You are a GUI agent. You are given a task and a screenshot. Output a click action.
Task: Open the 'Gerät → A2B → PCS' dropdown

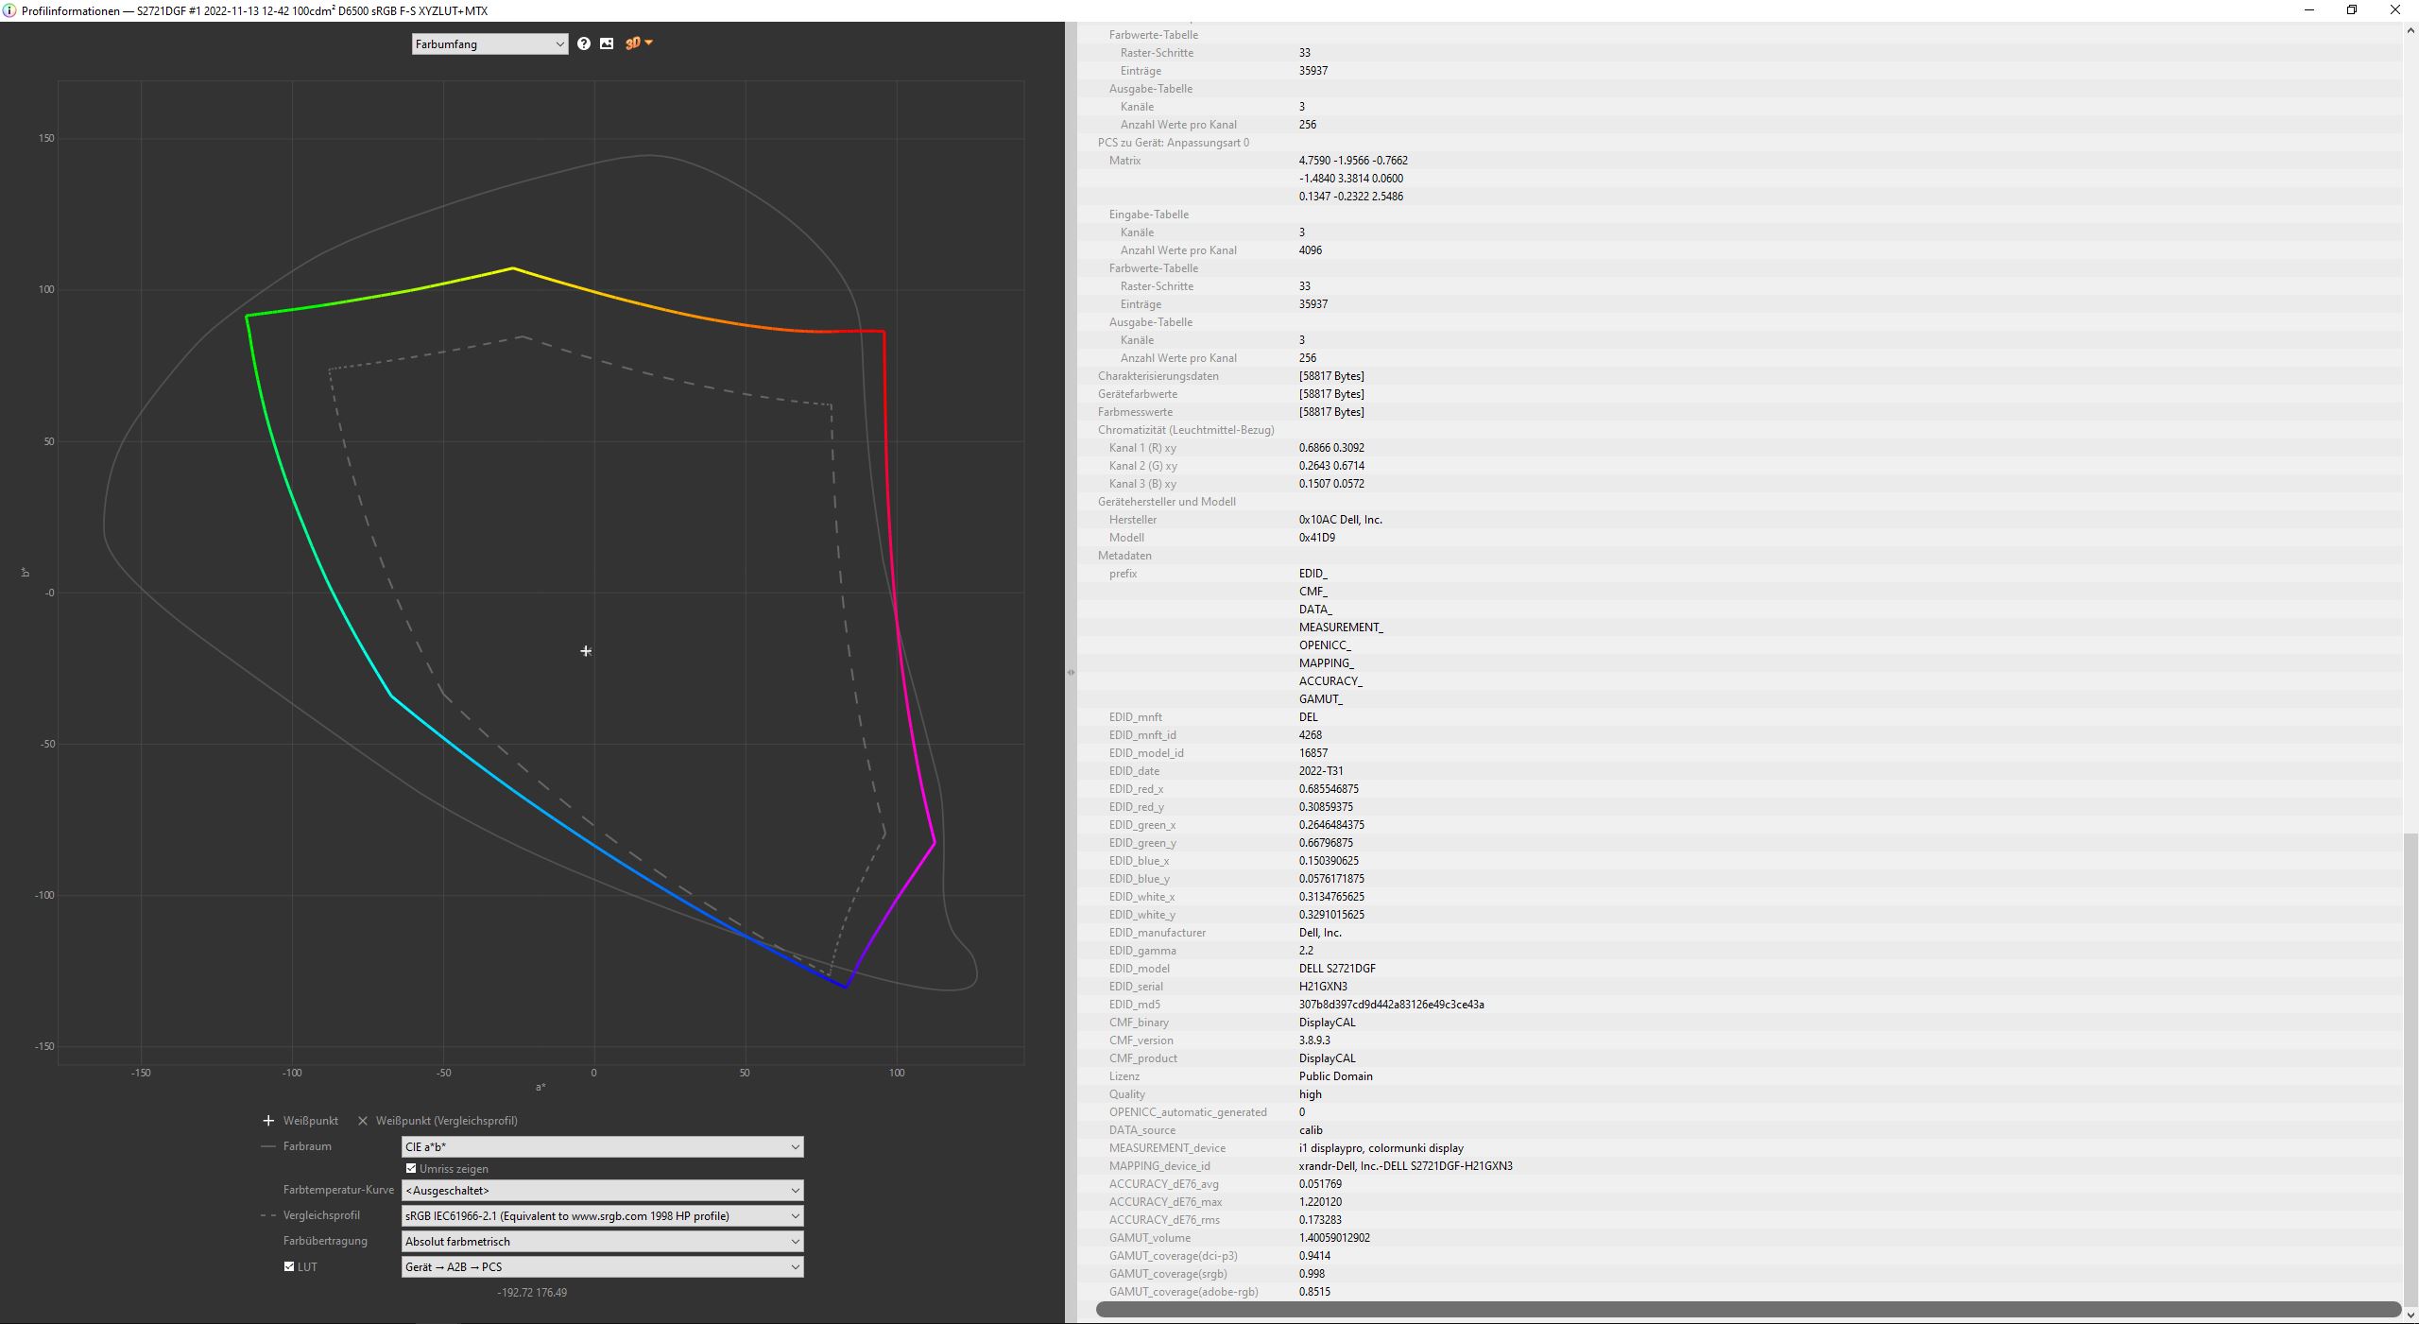click(x=602, y=1267)
